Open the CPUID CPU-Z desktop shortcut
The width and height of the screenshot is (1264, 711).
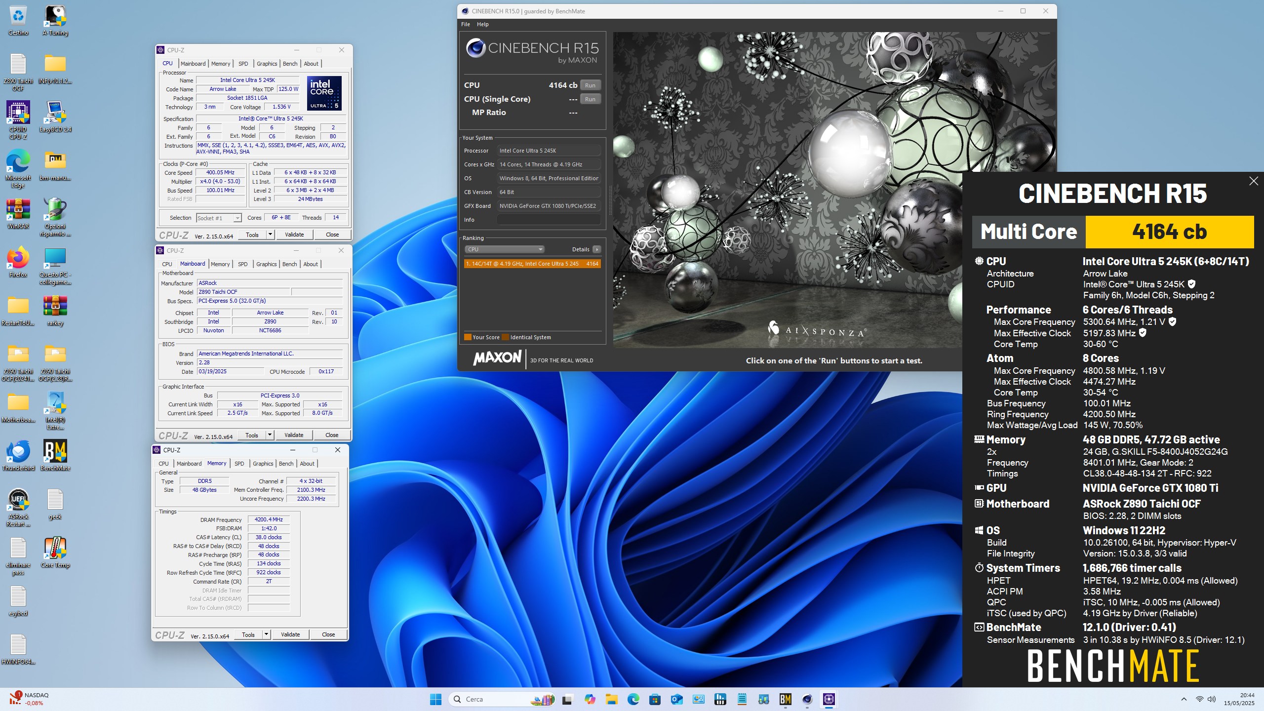pos(18,120)
